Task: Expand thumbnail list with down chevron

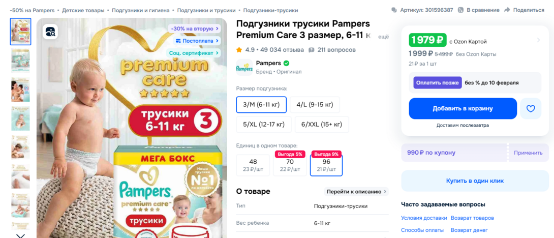Action: (20, 235)
